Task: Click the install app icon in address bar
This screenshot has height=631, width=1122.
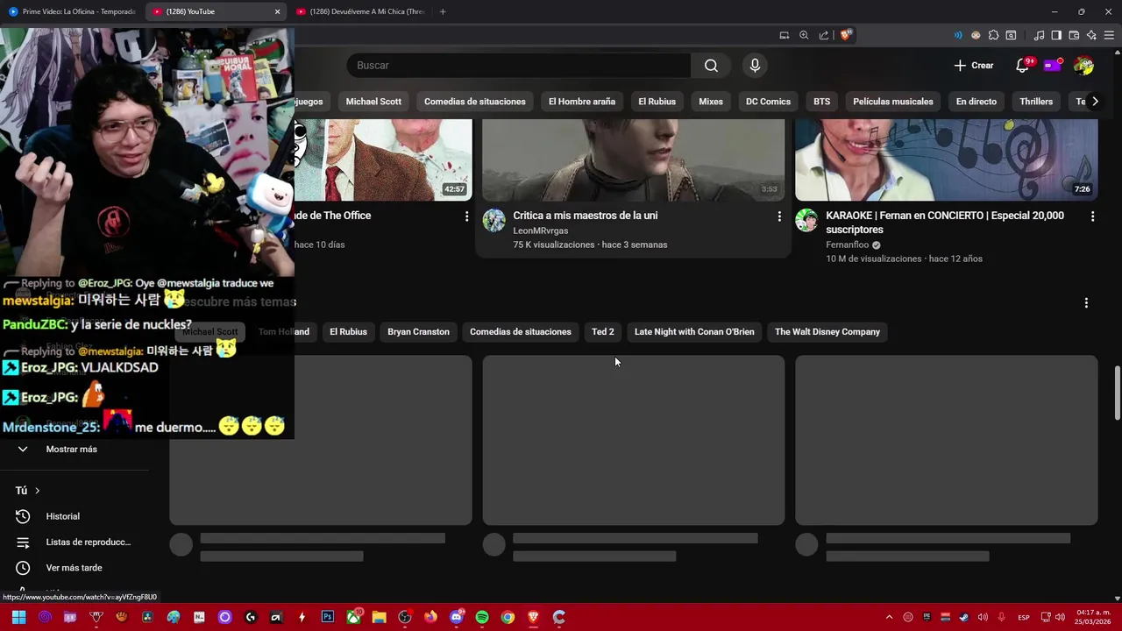Action: pyautogui.click(x=784, y=35)
